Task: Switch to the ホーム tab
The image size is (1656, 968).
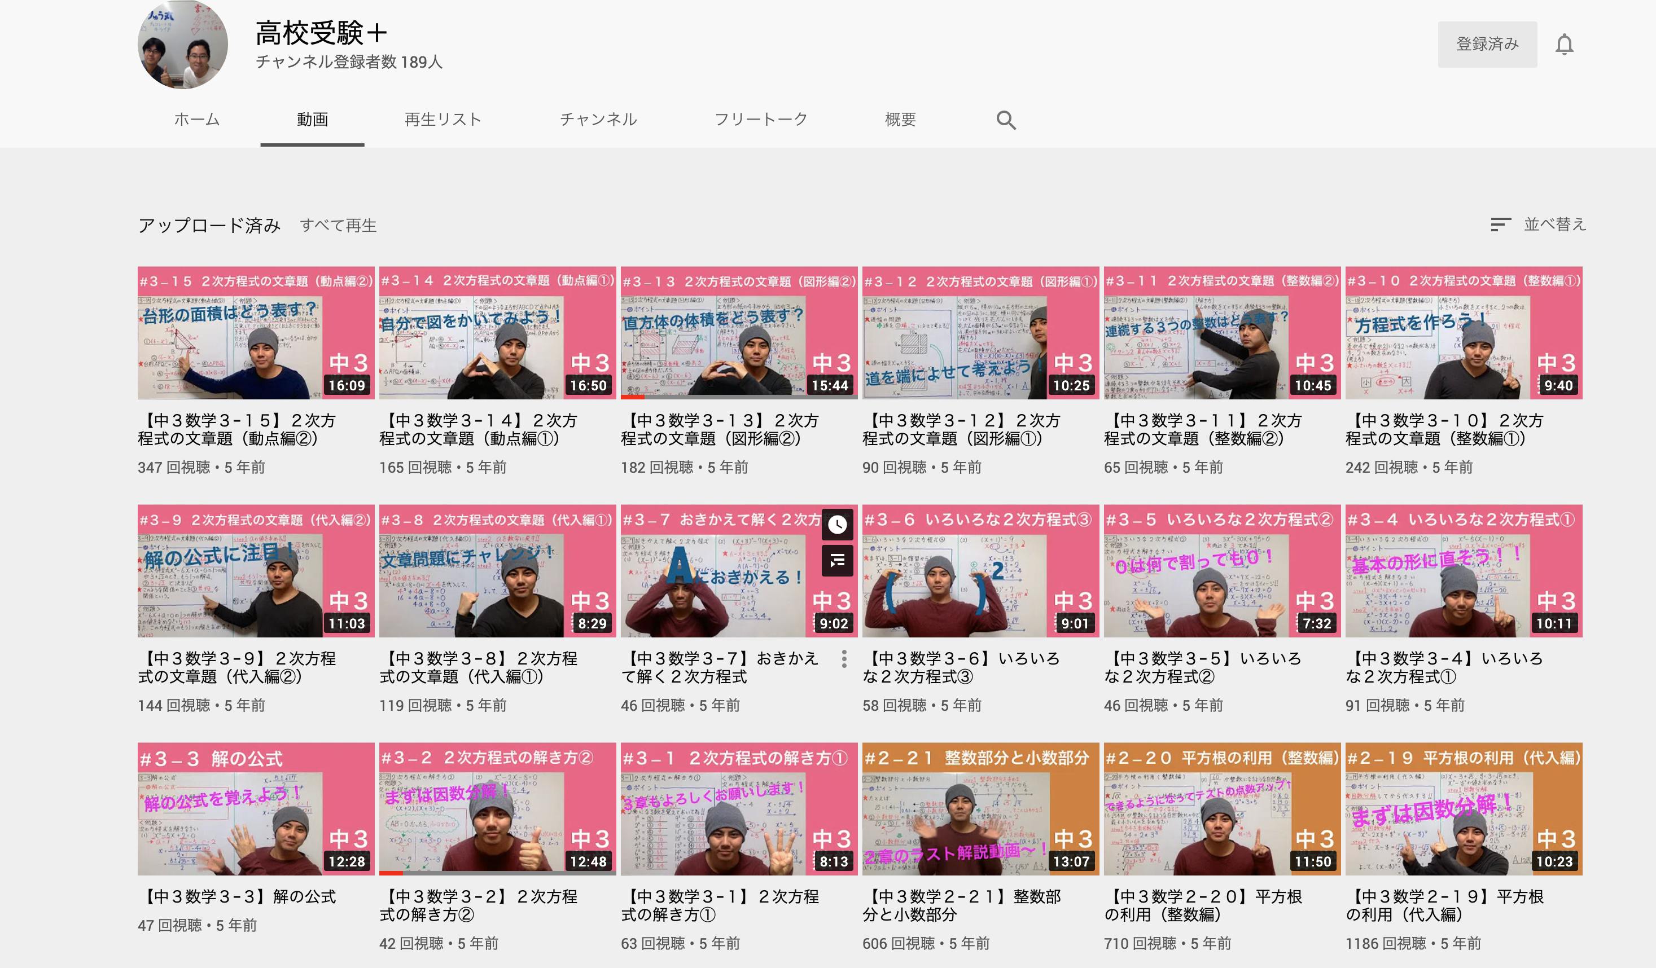Action: pos(196,120)
